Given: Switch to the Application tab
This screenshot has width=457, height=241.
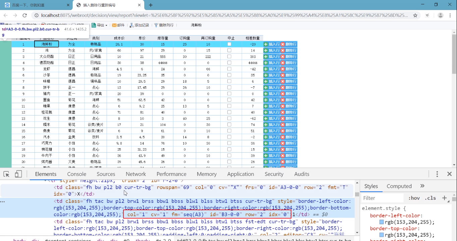Looking at the screenshot, I should (240, 174).
